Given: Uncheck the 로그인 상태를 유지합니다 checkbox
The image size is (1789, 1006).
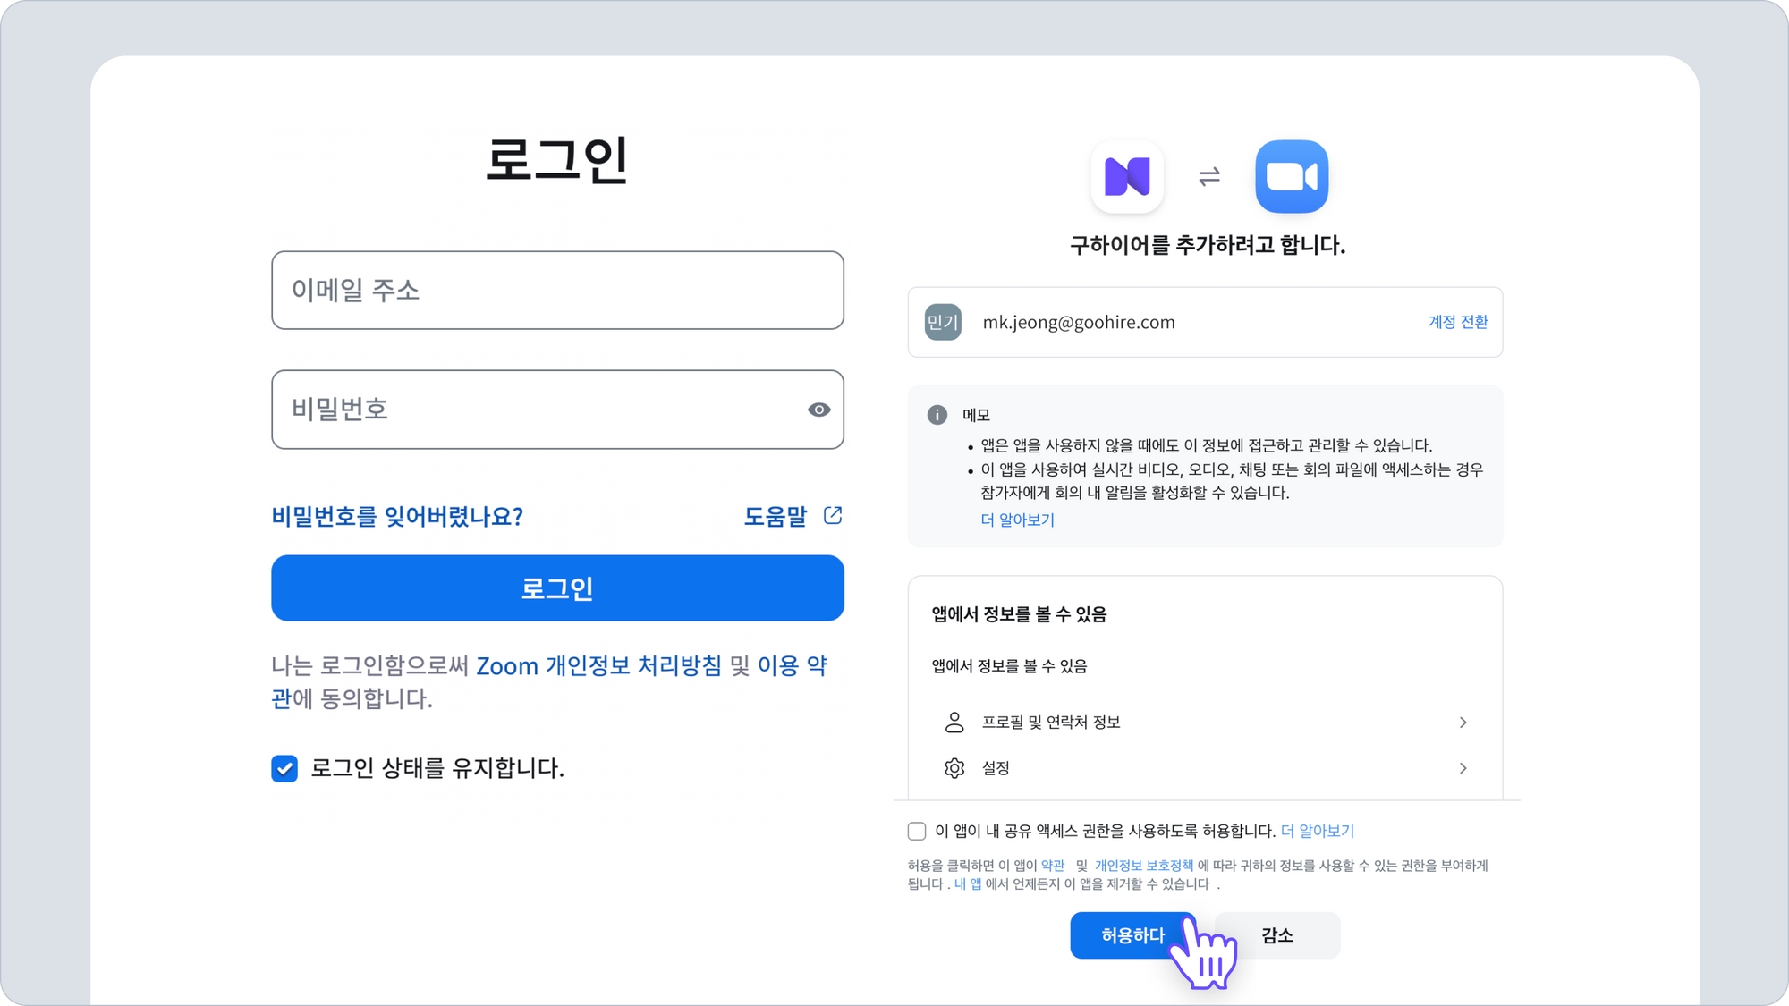Looking at the screenshot, I should tap(284, 768).
